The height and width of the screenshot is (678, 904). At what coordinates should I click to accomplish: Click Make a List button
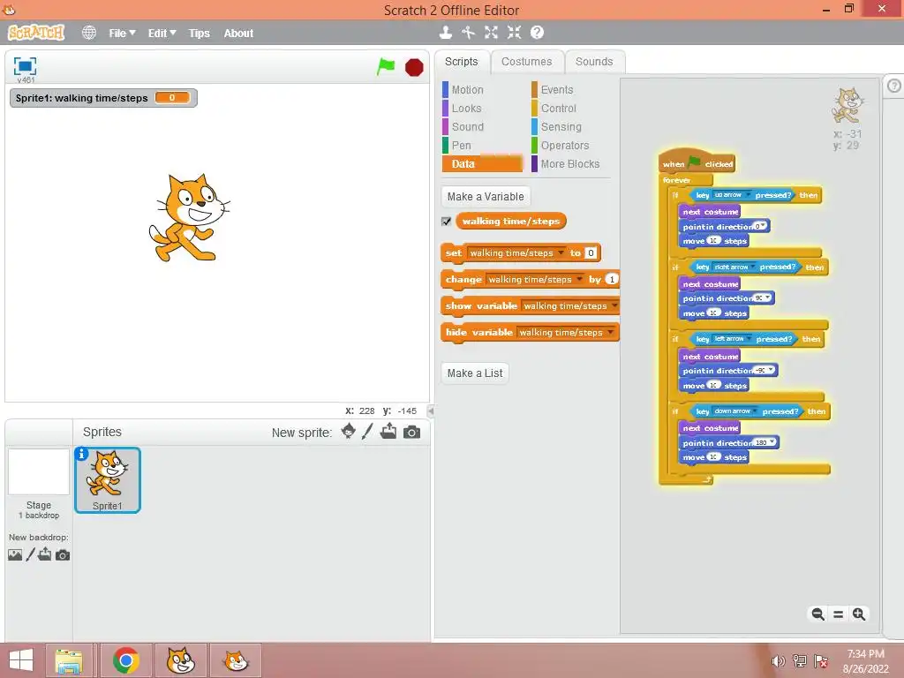click(475, 373)
